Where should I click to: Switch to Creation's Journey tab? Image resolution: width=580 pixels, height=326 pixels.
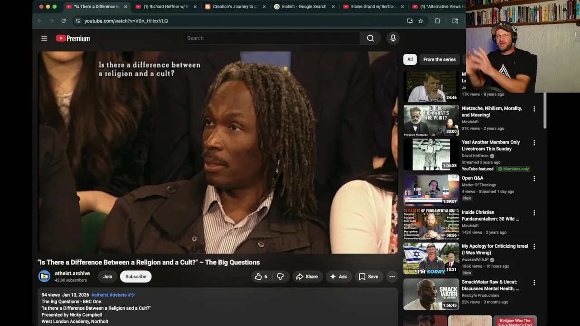tap(235, 7)
